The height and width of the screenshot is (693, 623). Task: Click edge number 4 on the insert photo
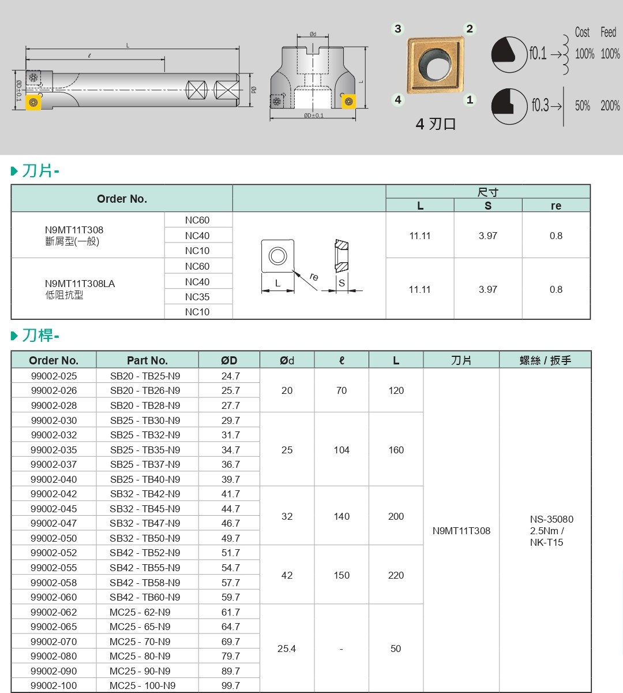[x=398, y=100]
